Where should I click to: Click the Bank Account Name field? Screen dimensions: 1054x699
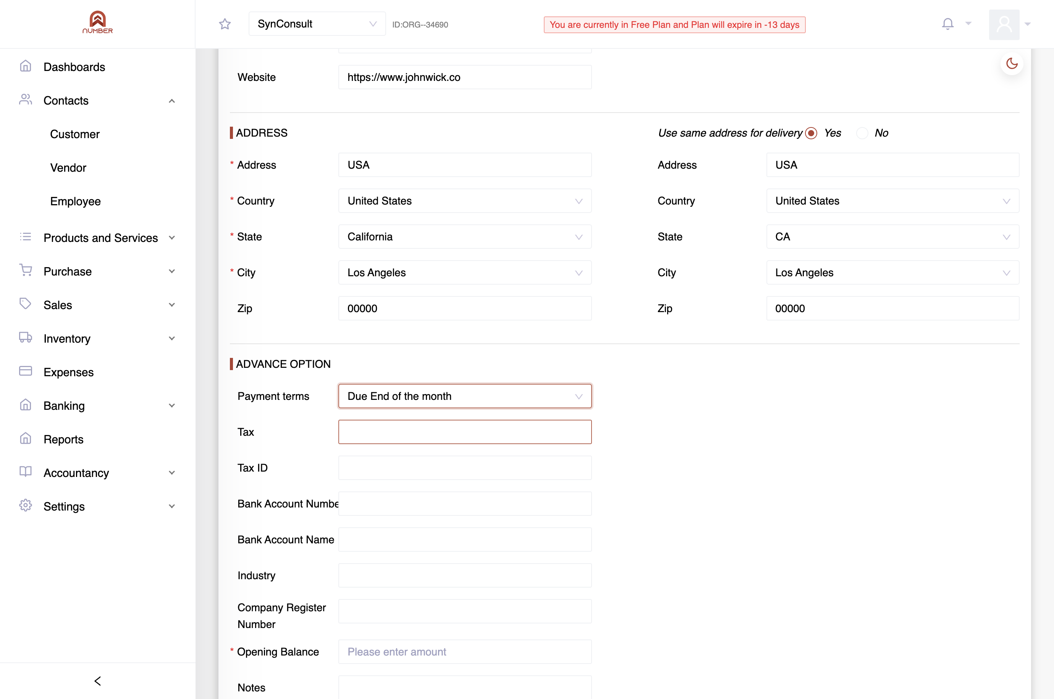click(x=465, y=540)
